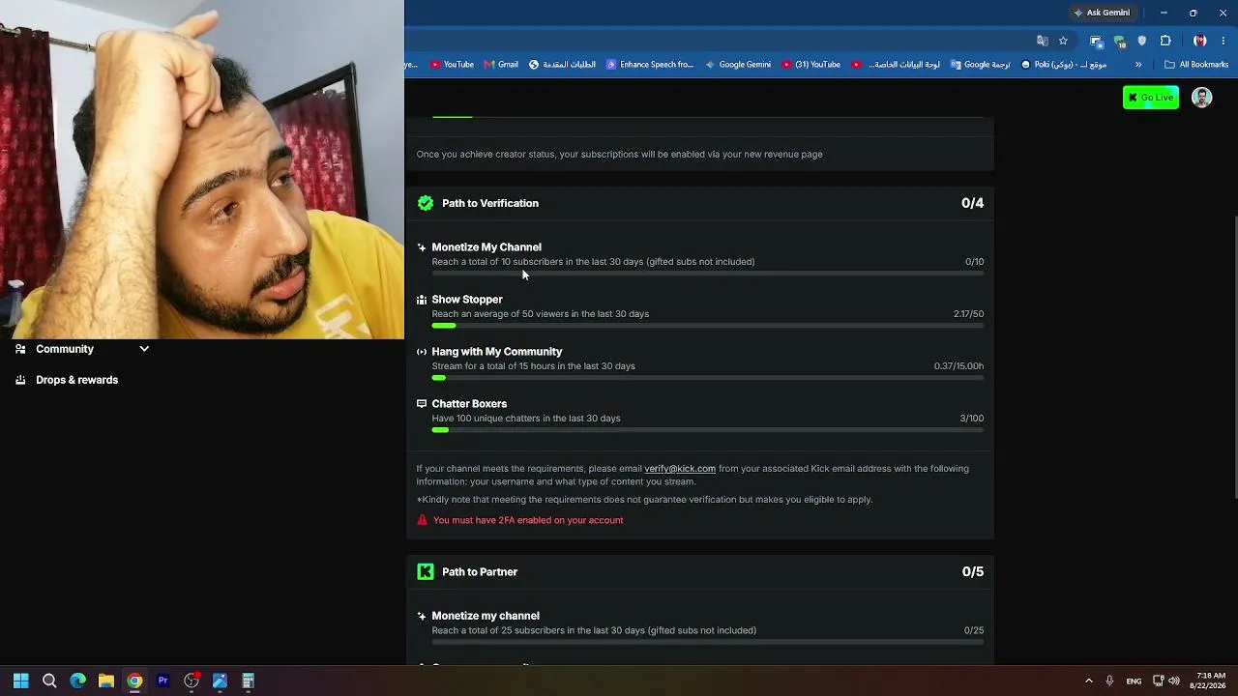Open the Calculator from the taskbar

[x=248, y=681]
